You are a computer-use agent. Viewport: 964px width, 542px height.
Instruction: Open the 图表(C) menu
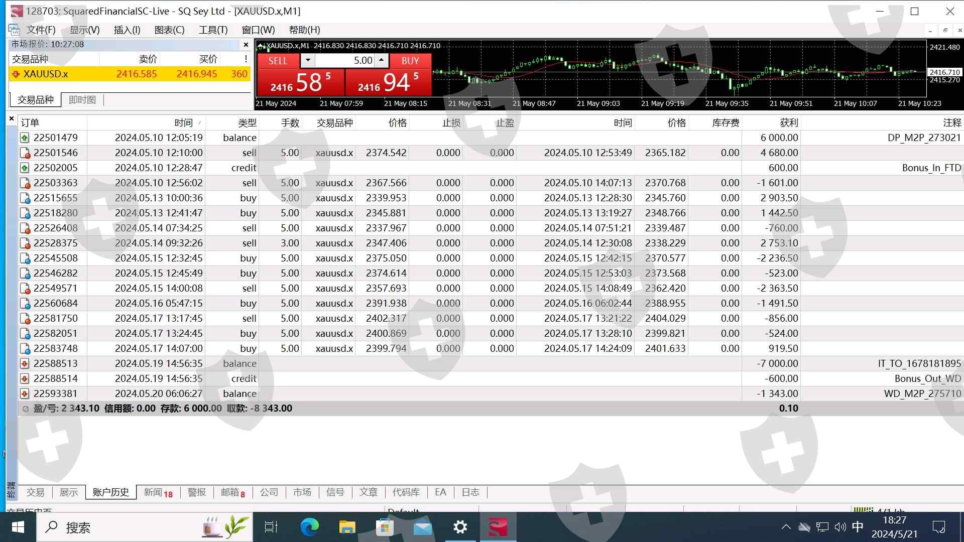tap(169, 30)
